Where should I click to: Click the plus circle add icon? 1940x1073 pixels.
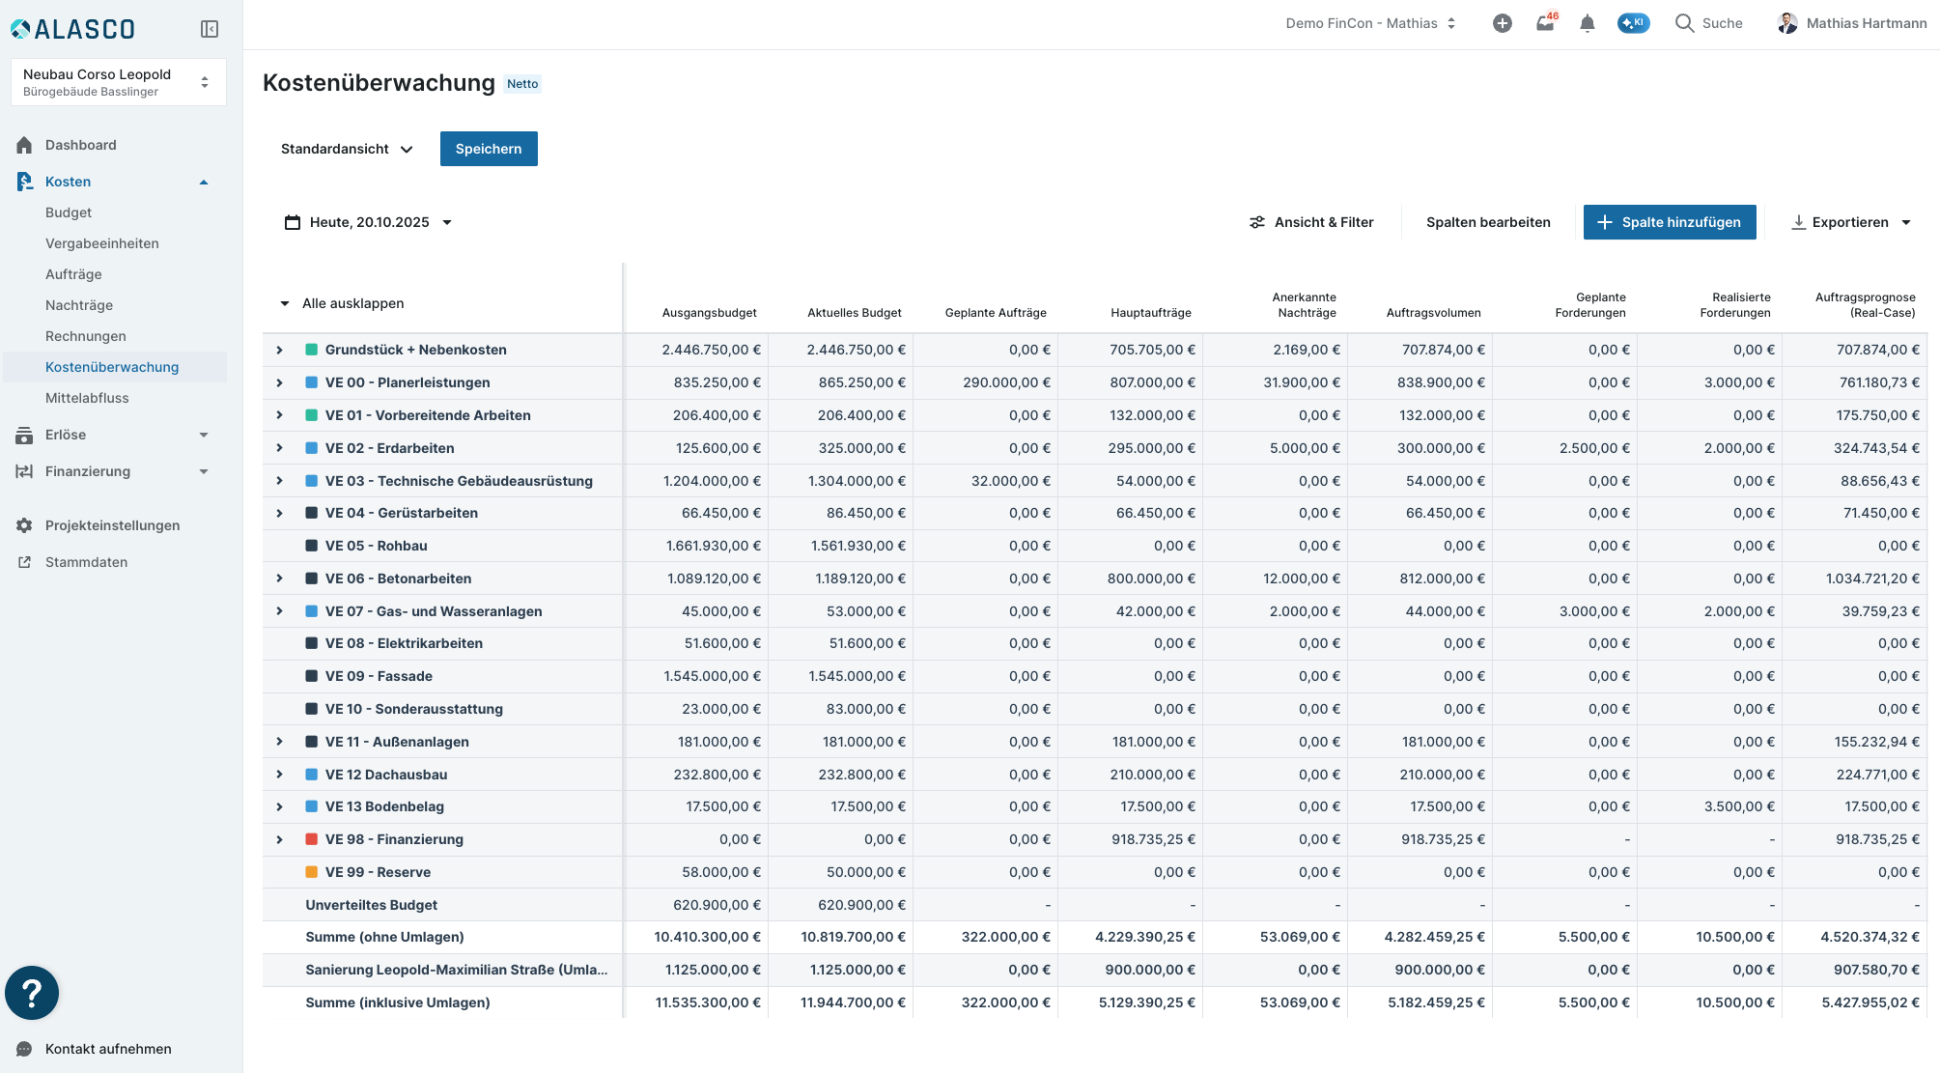[1502, 23]
